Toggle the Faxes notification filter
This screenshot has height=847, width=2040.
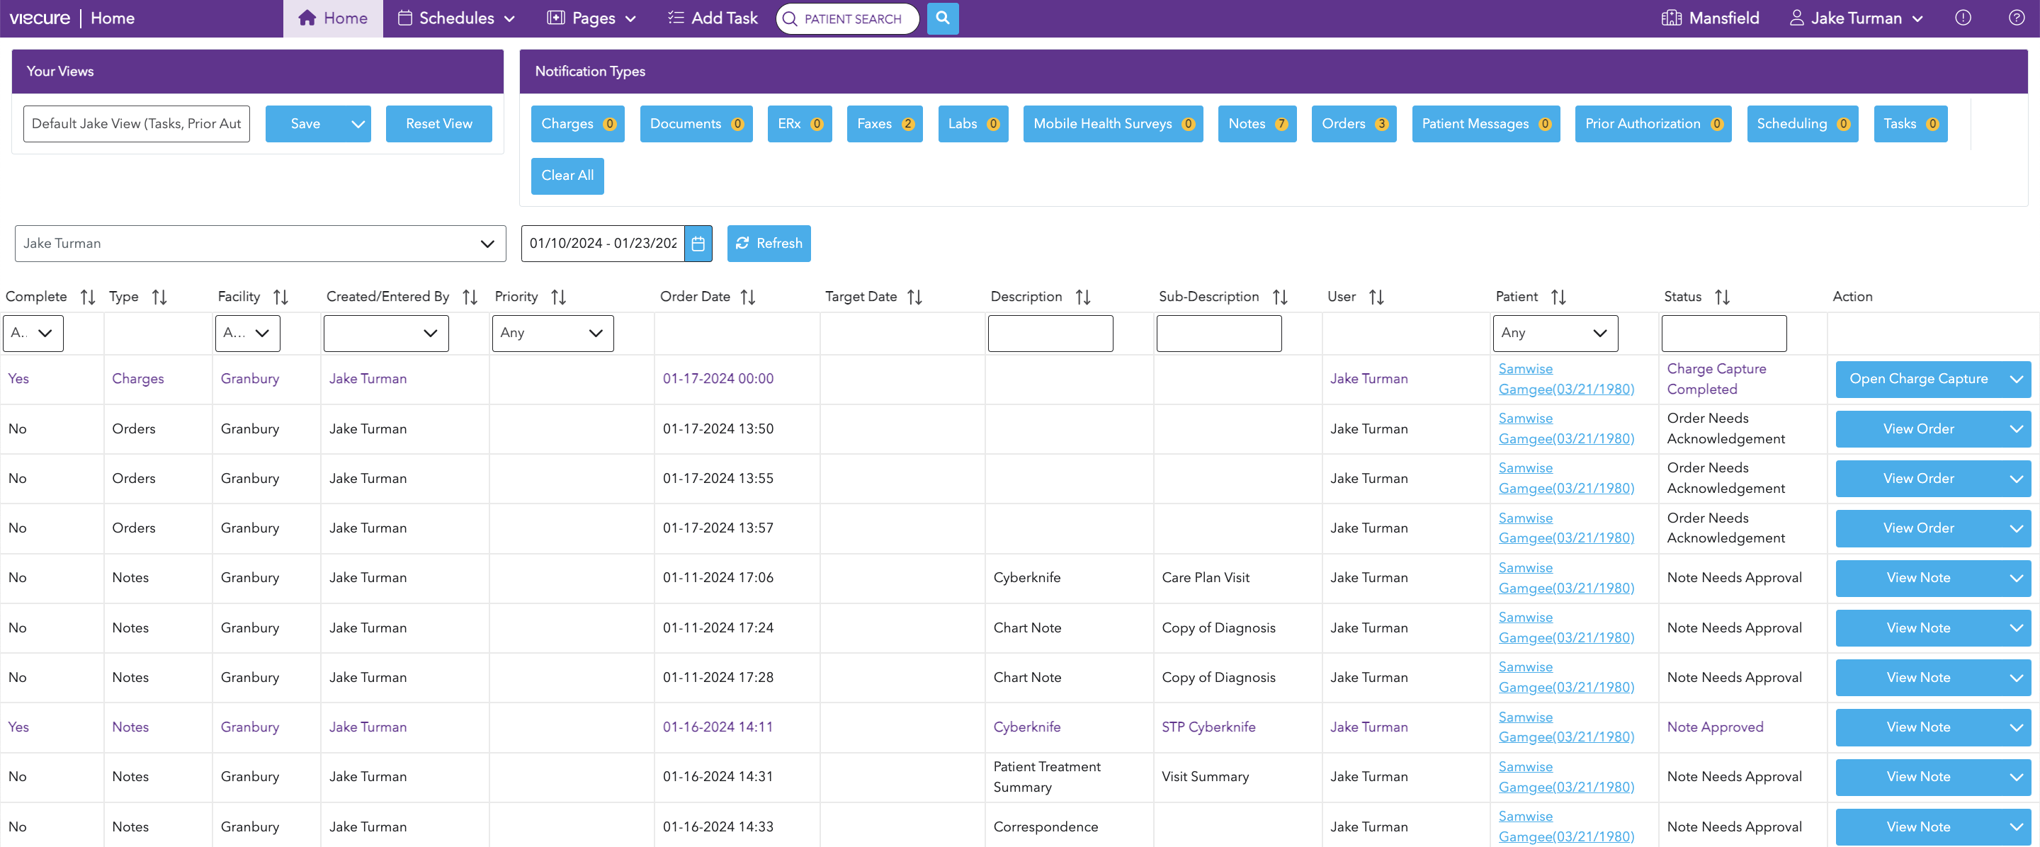(x=885, y=123)
